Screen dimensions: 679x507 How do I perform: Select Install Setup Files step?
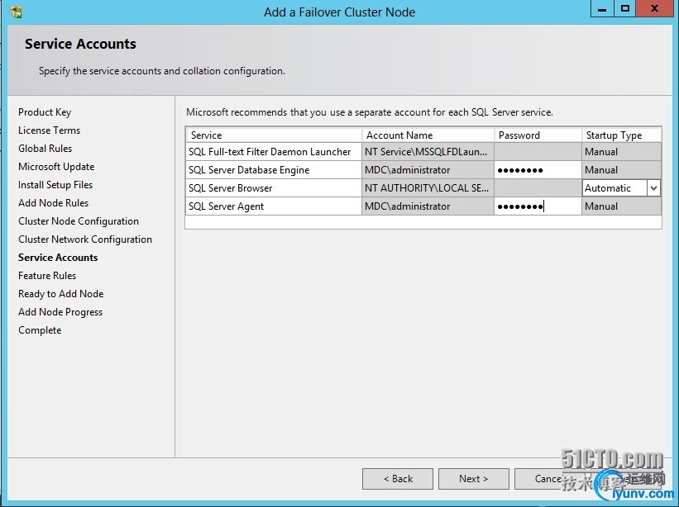click(55, 185)
